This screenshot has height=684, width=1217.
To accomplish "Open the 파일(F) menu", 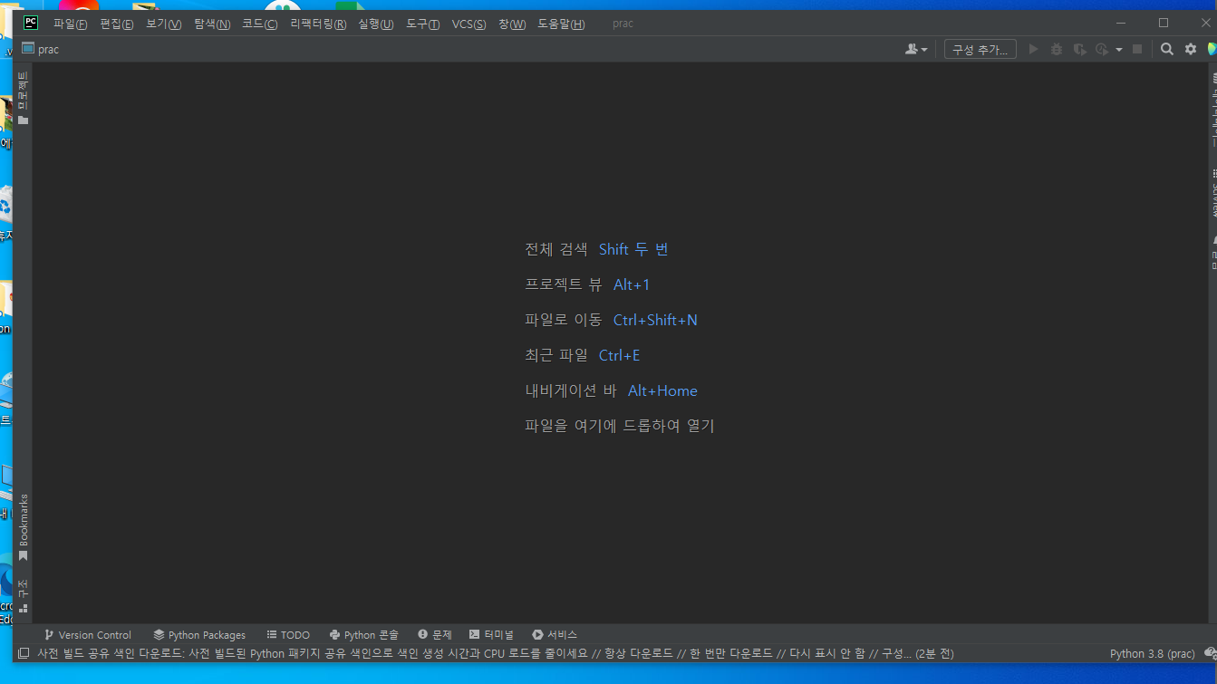I will [71, 24].
